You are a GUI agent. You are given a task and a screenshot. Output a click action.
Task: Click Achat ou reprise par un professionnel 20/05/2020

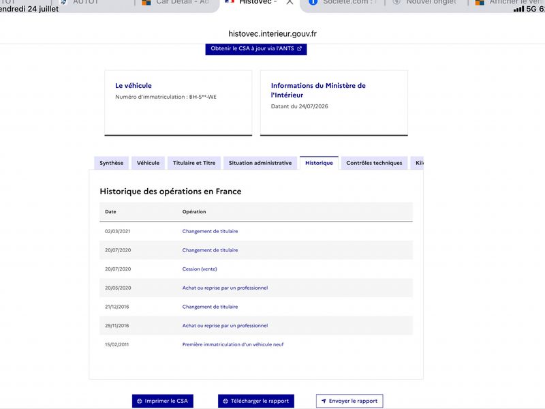pos(225,288)
